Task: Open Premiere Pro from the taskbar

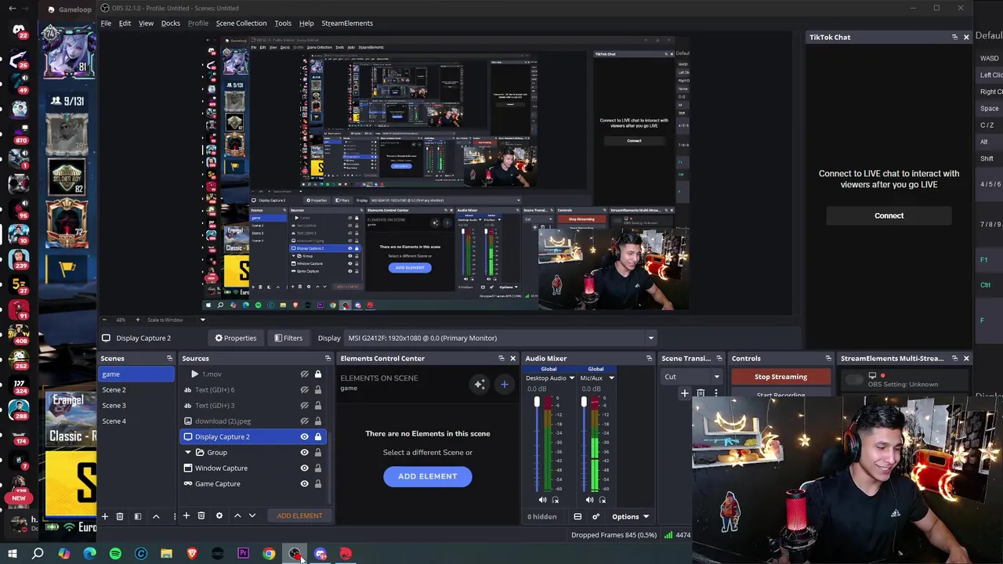Action: click(x=243, y=554)
